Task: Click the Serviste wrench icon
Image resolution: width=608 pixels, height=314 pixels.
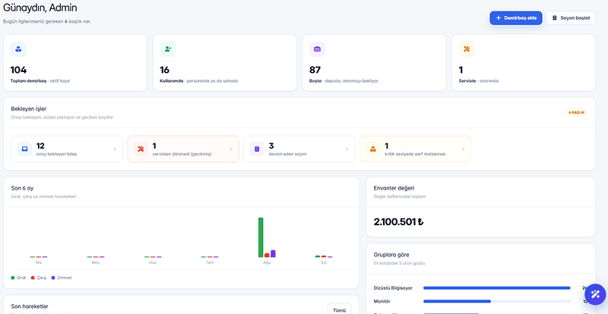Action: (467, 49)
